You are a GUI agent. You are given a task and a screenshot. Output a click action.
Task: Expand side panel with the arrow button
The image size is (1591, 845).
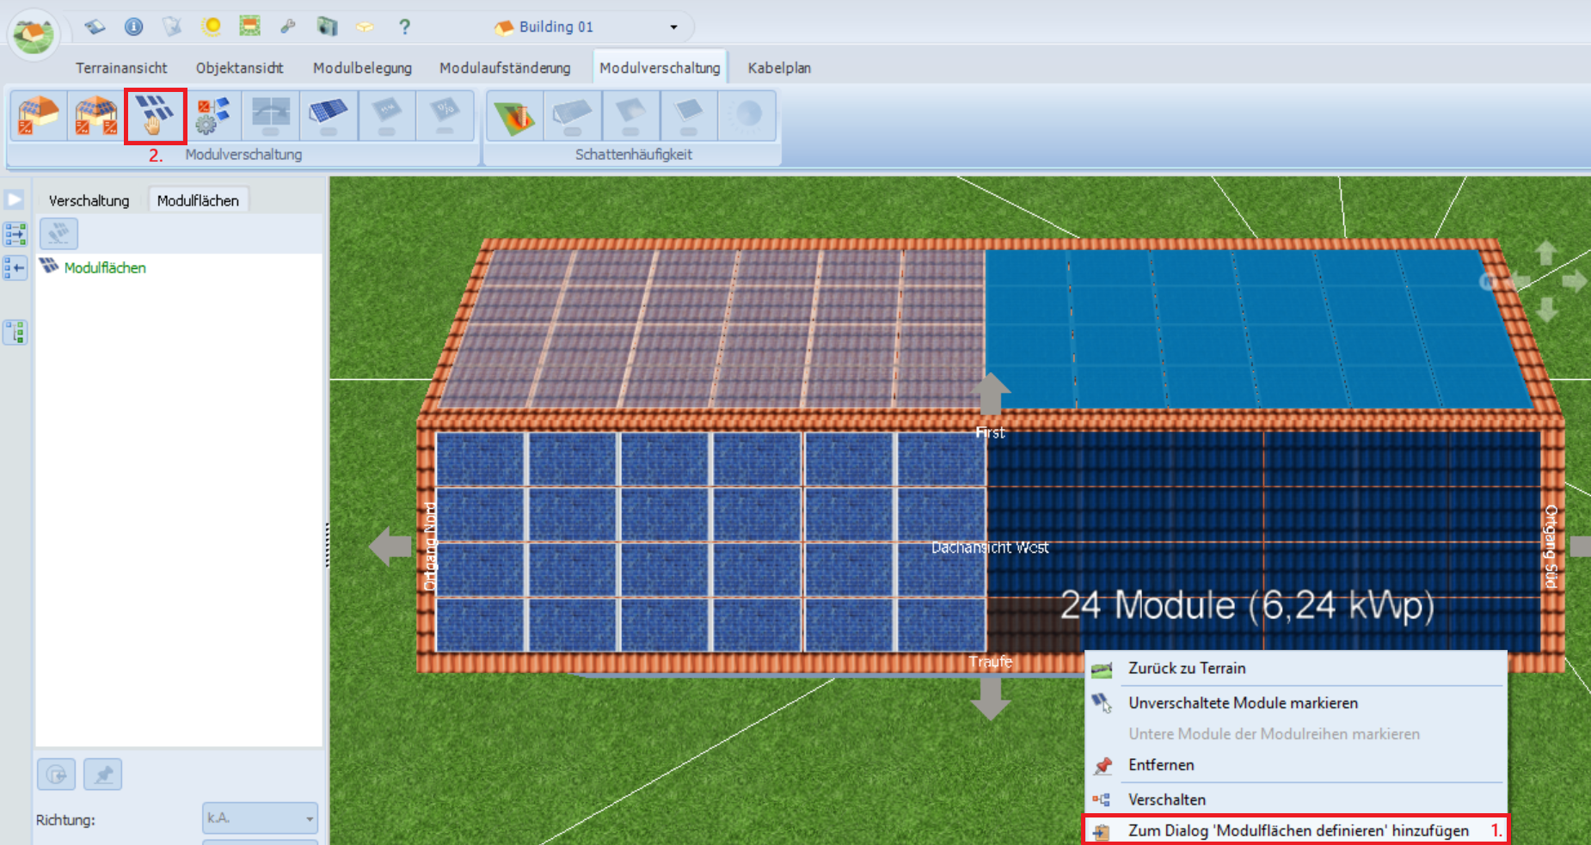(15, 199)
